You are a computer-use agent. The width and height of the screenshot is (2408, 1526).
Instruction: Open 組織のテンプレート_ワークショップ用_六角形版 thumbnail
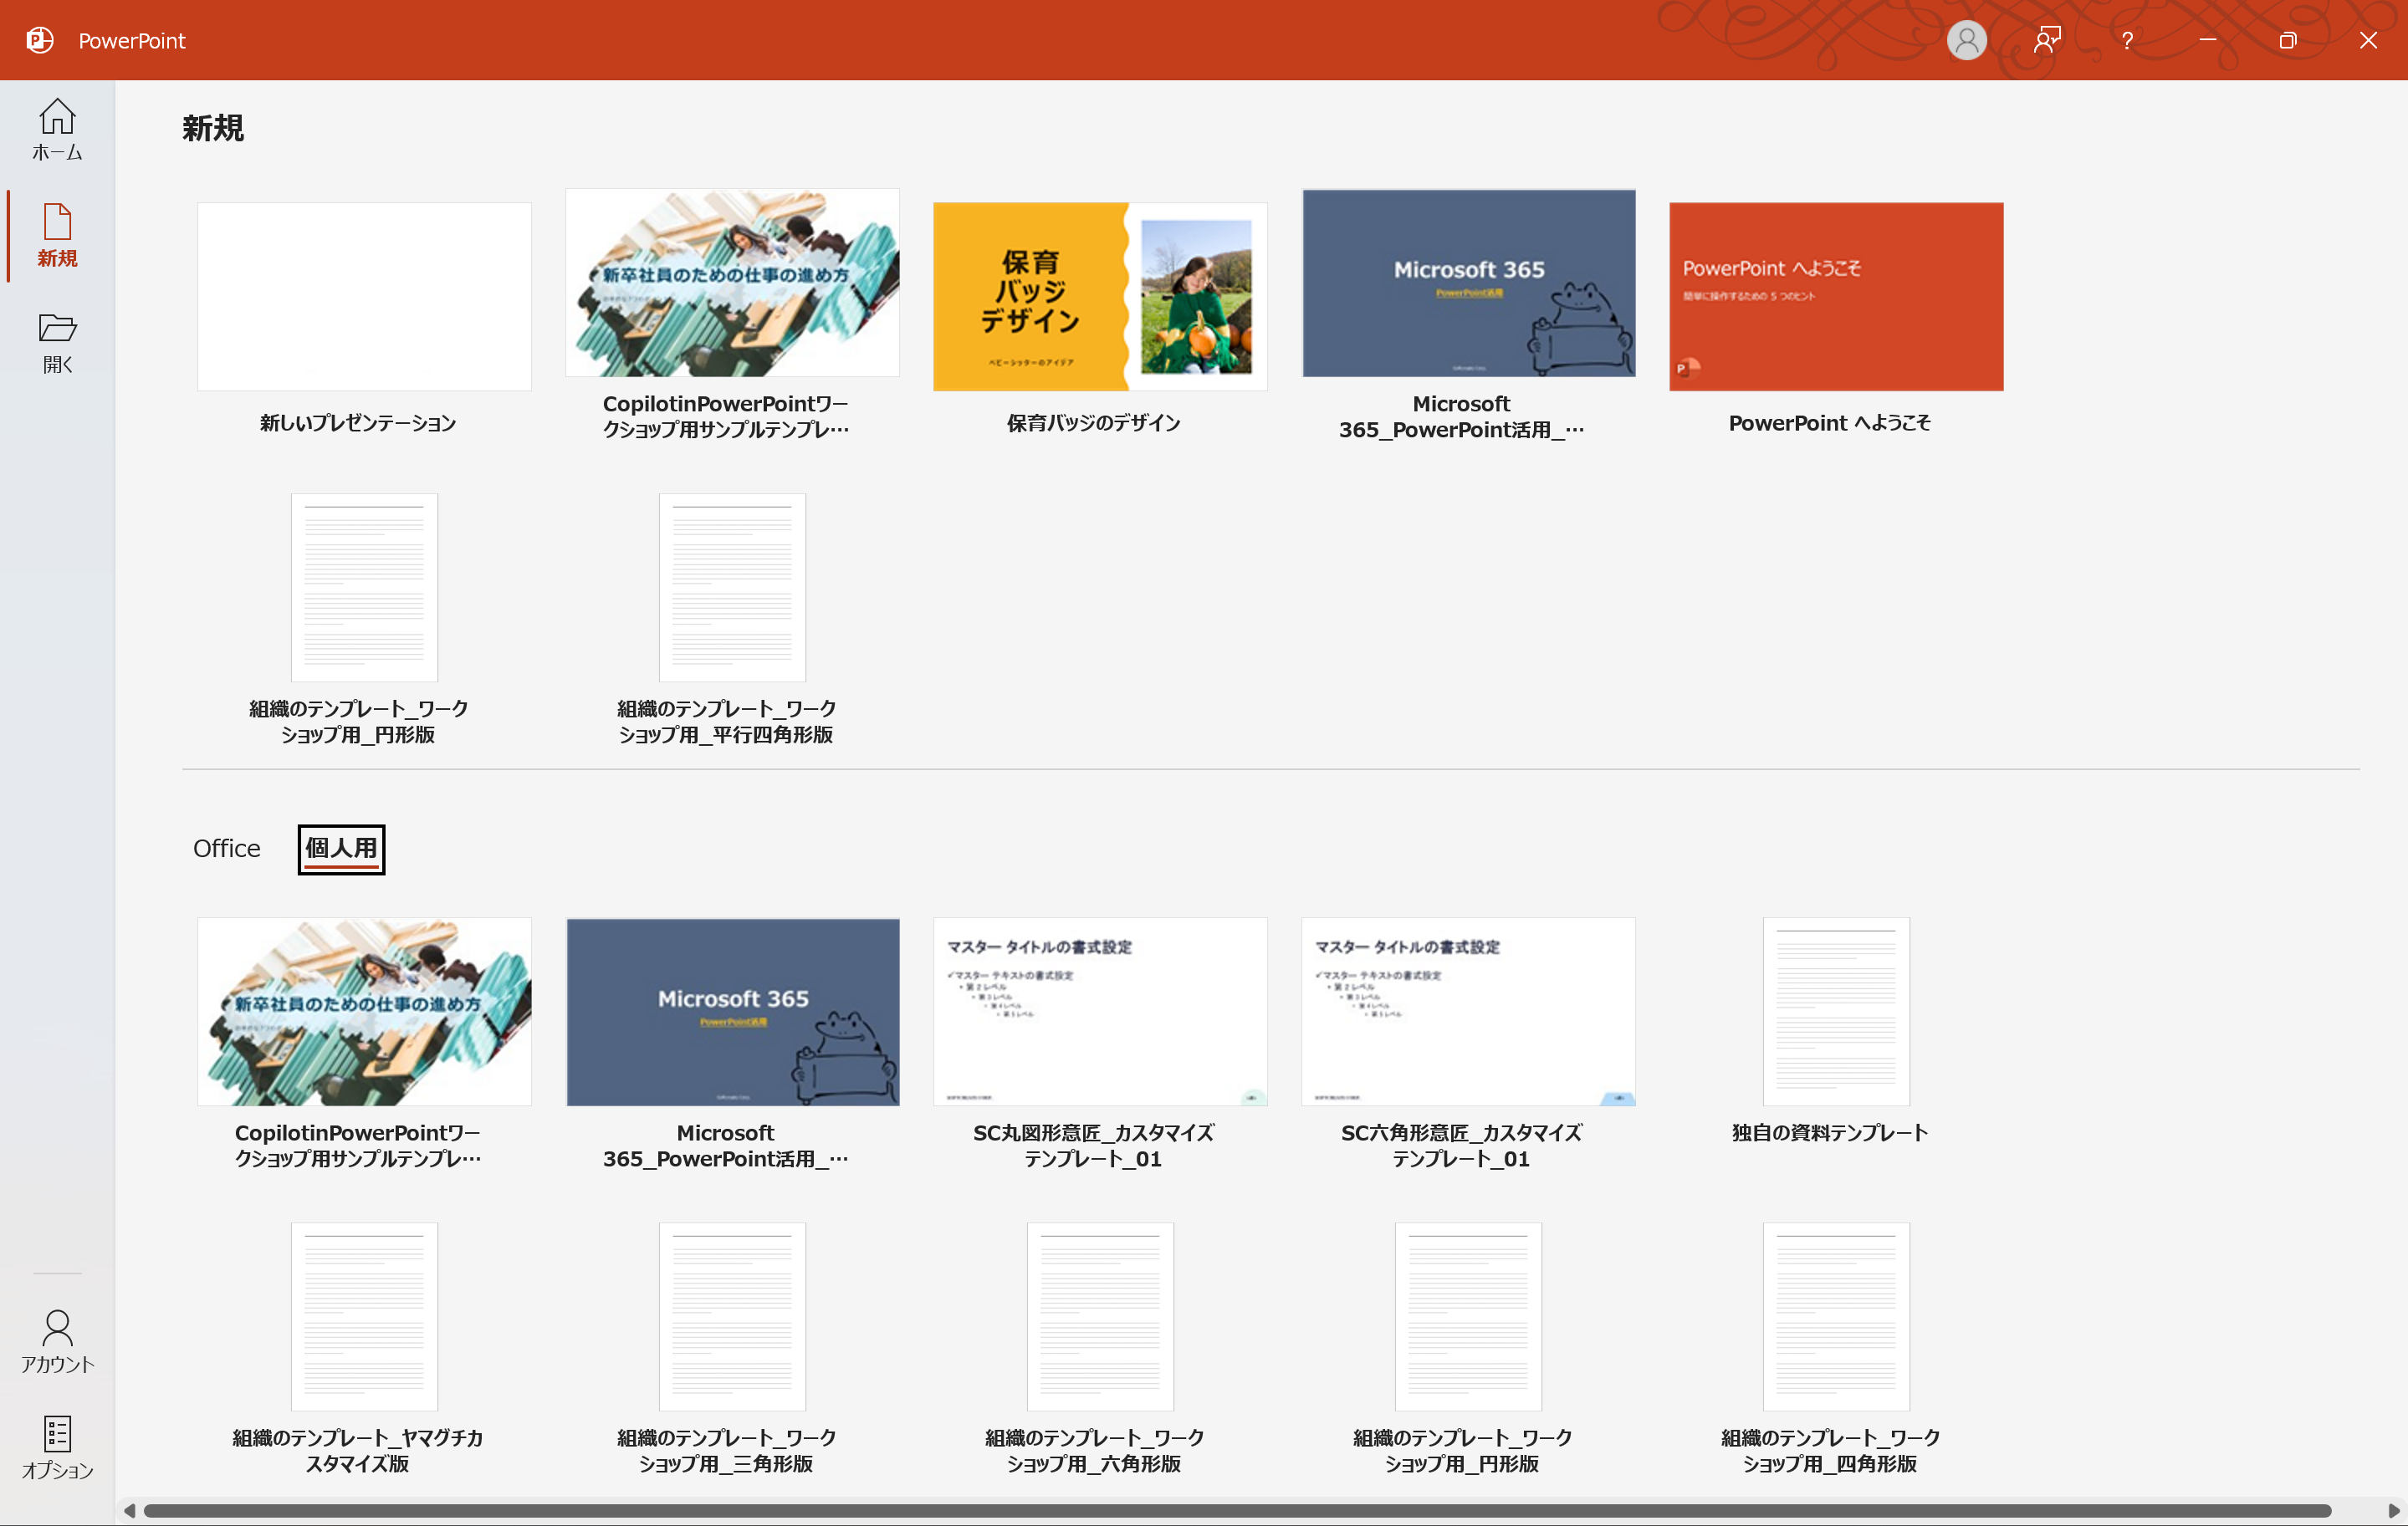tap(1100, 1316)
